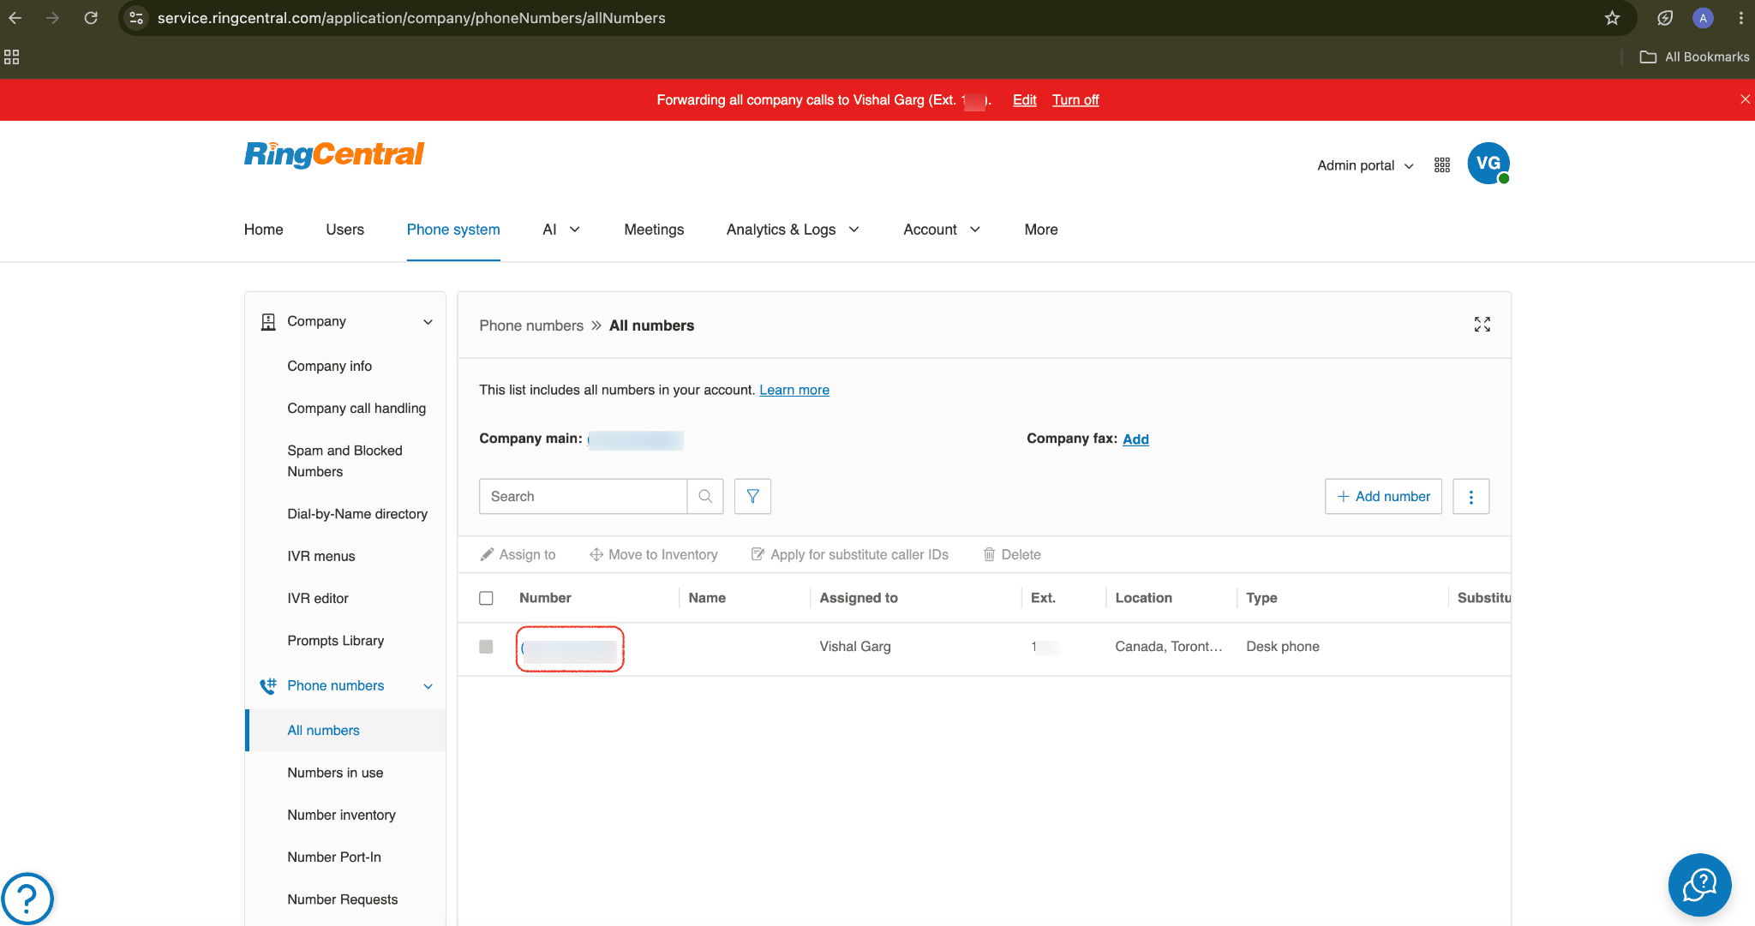Open Number Port-In
The height and width of the screenshot is (926, 1755).
(x=334, y=857)
